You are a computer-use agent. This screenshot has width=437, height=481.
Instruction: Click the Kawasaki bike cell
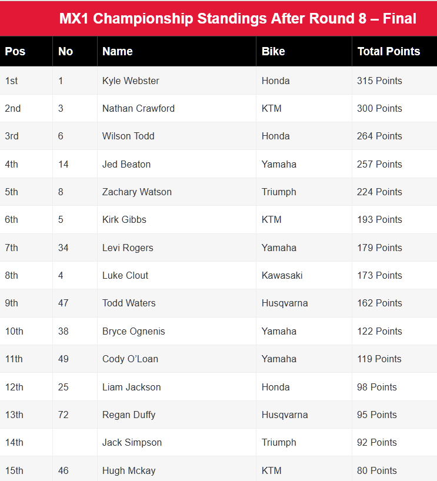click(282, 275)
